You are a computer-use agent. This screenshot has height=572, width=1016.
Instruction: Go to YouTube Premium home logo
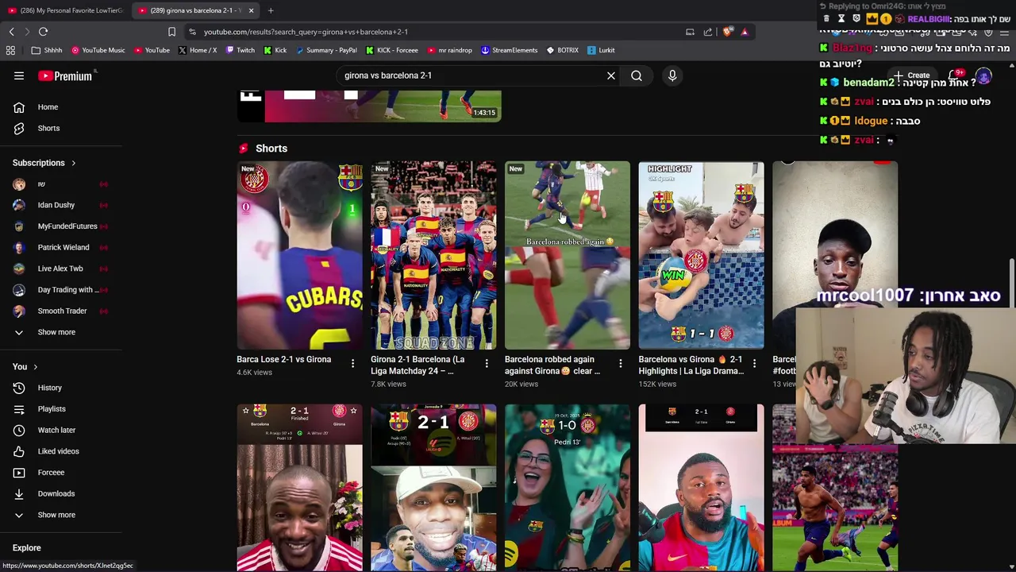coord(64,75)
